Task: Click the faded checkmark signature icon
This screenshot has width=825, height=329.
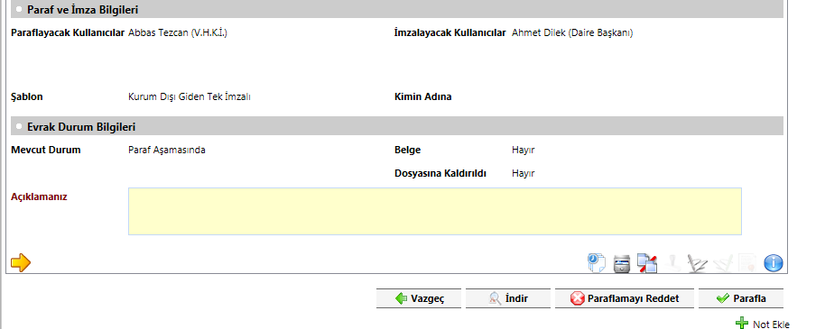Action: pyautogui.click(x=722, y=263)
